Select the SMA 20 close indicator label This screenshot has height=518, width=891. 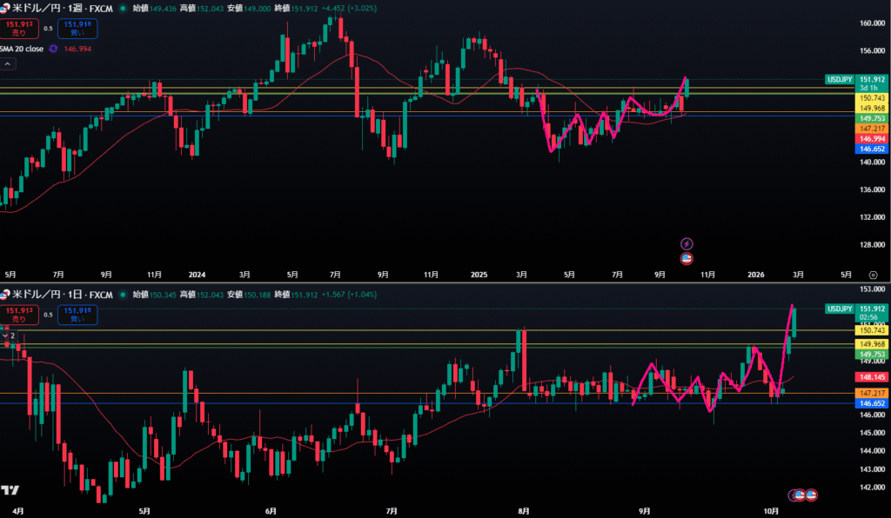click(x=23, y=49)
